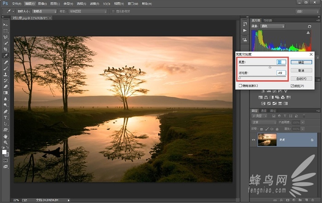The width and height of the screenshot is (322, 203).
Task: Open the sample layers dropdown in options bar
Action: (x=88, y=11)
